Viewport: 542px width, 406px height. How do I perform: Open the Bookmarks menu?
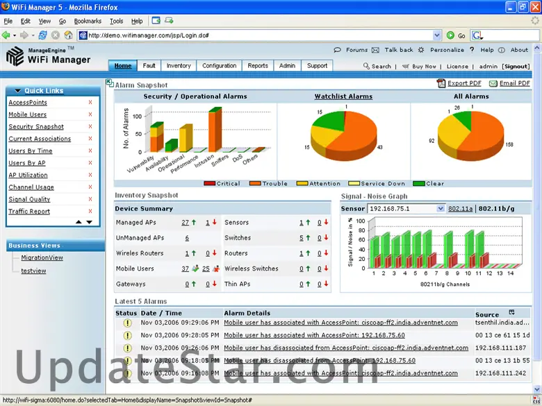click(88, 21)
